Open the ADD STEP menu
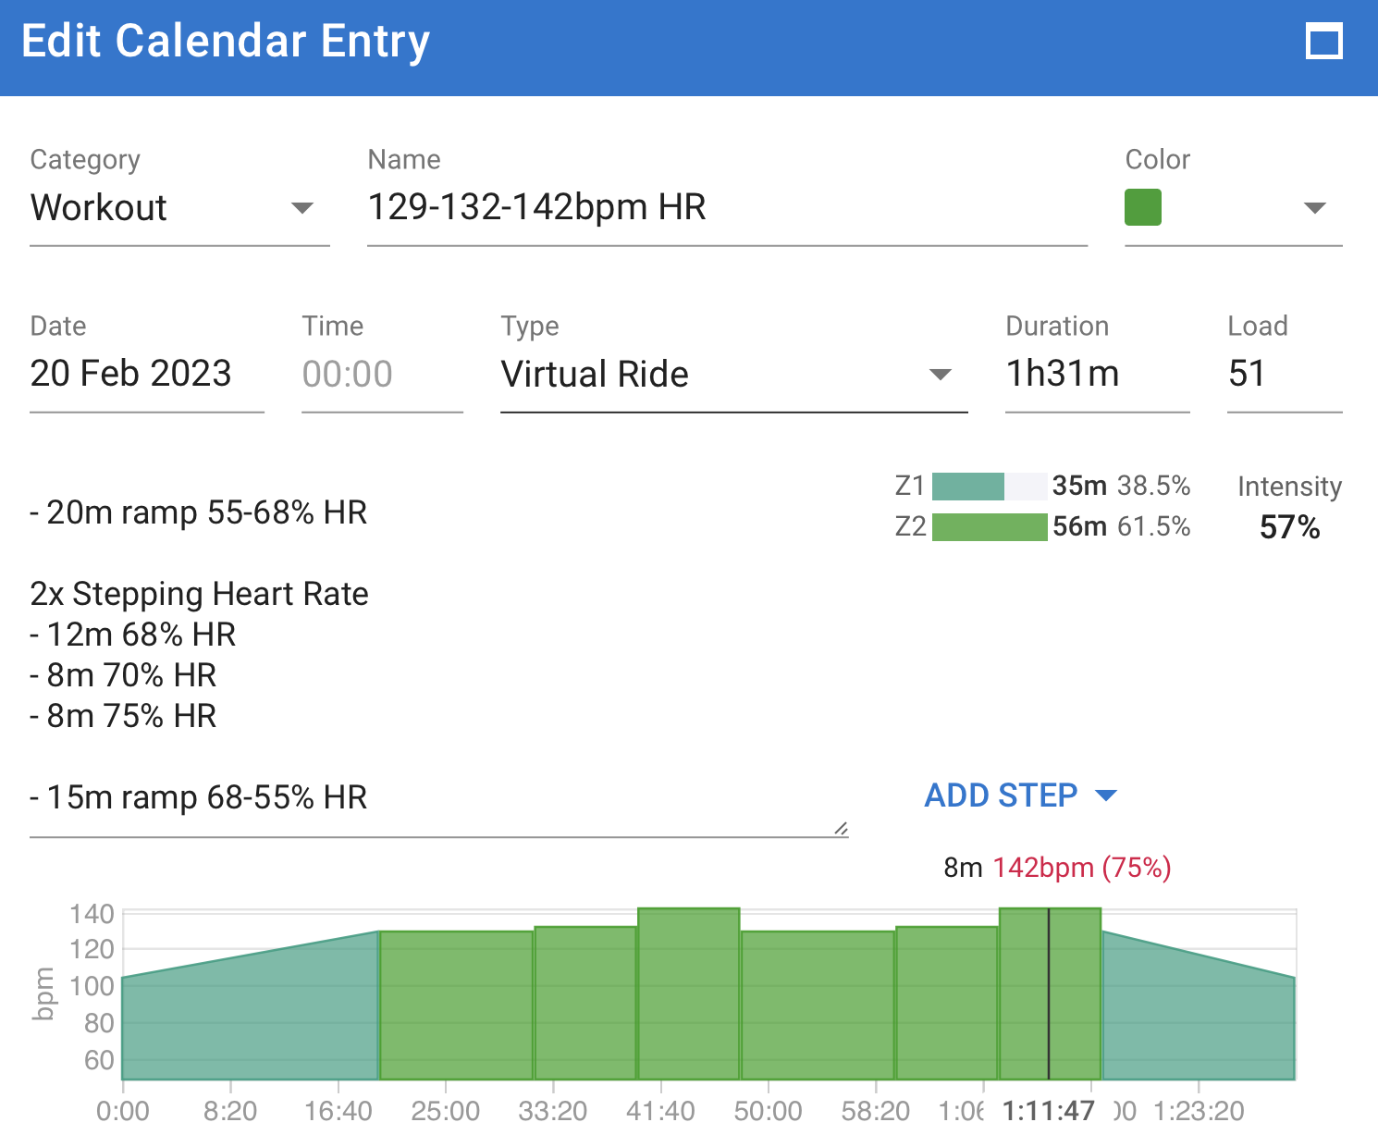This screenshot has height=1147, width=1378. coord(1020,795)
